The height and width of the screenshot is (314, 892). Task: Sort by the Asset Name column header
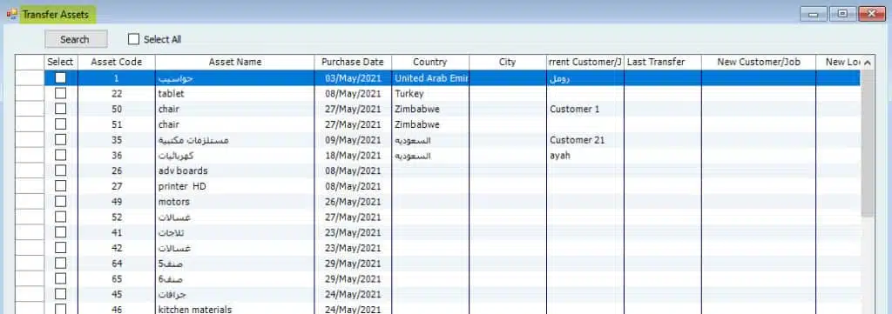tap(234, 62)
